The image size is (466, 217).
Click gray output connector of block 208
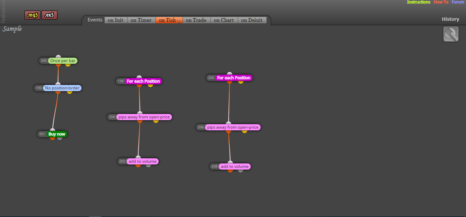tap(241, 170)
